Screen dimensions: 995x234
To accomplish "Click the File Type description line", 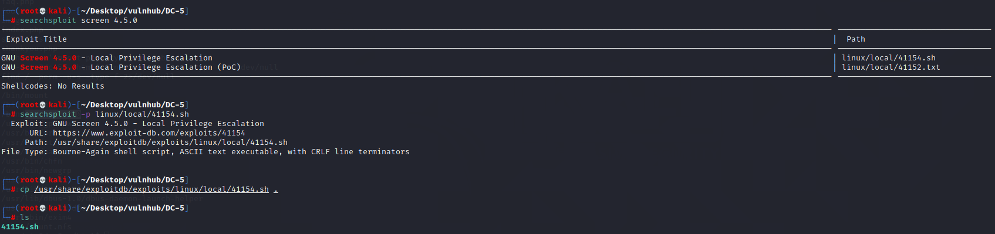I will pos(205,152).
